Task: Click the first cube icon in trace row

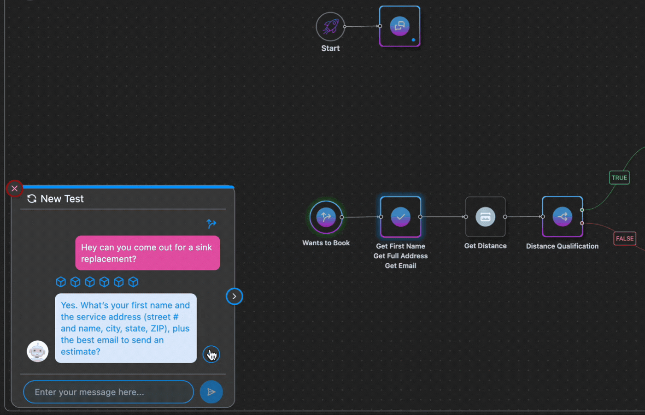Action: click(x=61, y=282)
